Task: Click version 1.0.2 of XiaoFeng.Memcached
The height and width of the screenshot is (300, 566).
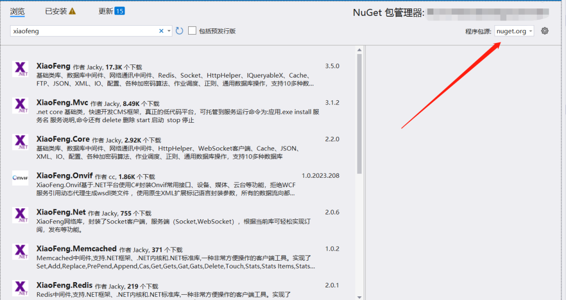Action: [x=332, y=249]
